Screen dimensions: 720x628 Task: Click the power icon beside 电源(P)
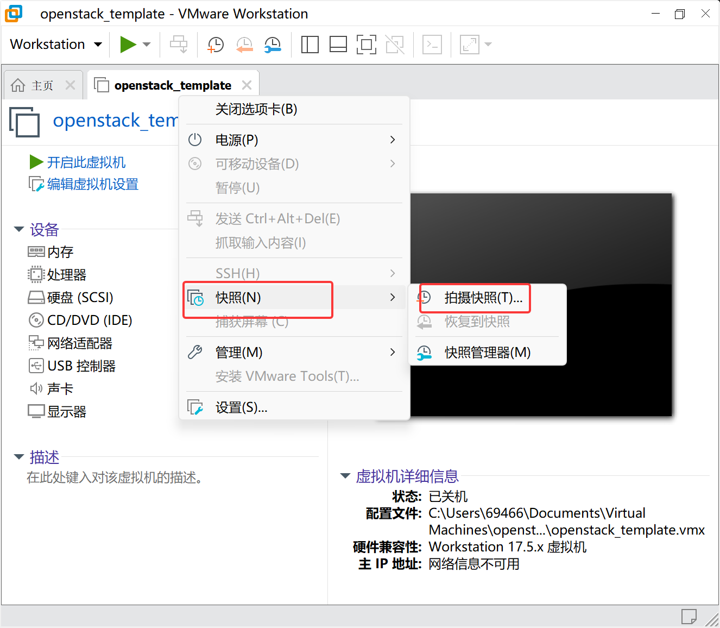[195, 140]
